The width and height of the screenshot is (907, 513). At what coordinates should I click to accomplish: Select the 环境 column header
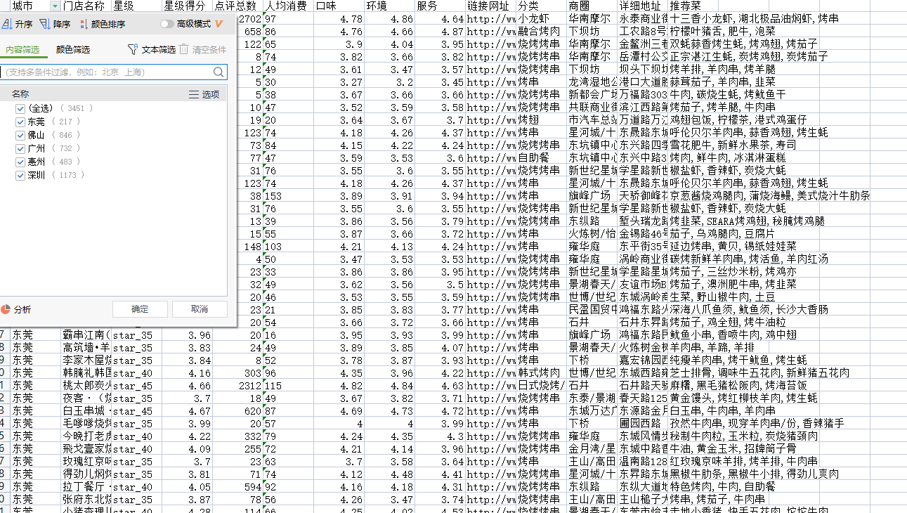[x=389, y=6]
